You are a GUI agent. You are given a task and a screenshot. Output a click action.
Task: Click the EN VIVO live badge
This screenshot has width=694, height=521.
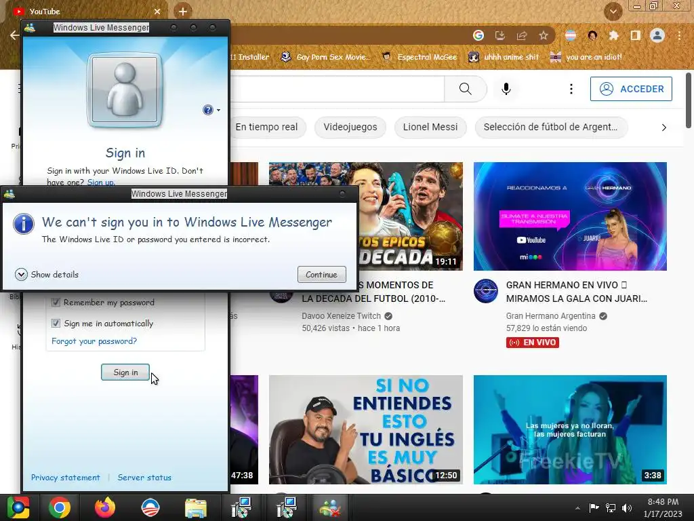click(533, 343)
